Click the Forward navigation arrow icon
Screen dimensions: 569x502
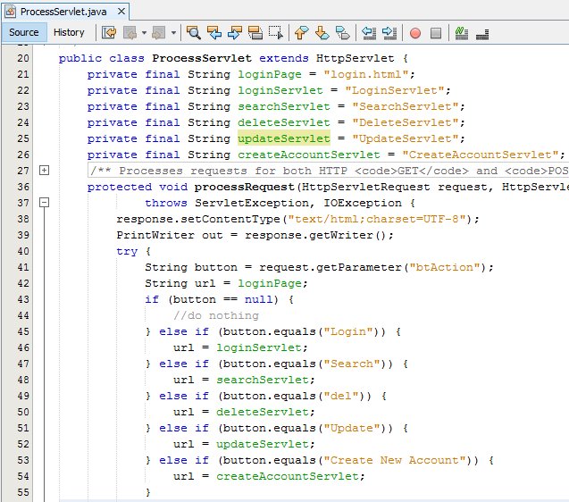159,33
